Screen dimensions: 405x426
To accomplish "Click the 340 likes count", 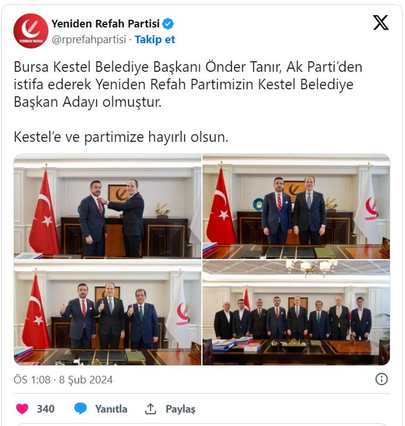I will (x=46, y=409).
